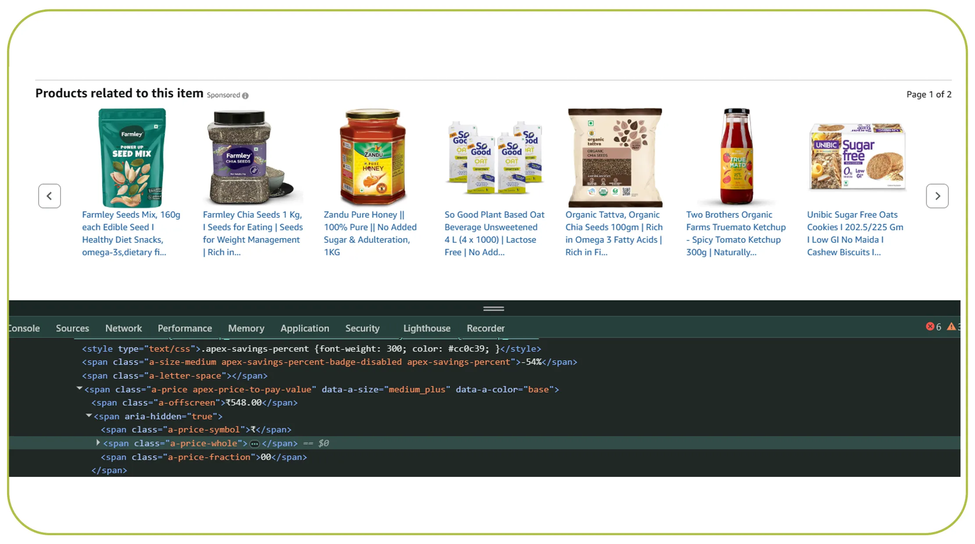Image resolution: width=975 pixels, height=544 pixels.
Task: Open Farmley Seeds Mix, 160g link
Action: (131, 233)
